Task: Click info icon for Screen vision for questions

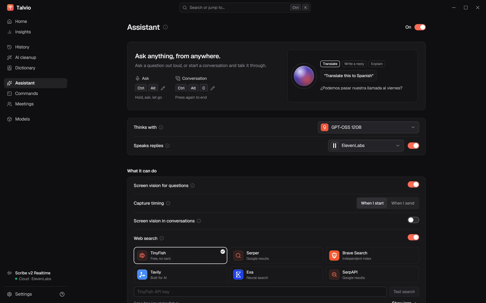Action: (193, 186)
